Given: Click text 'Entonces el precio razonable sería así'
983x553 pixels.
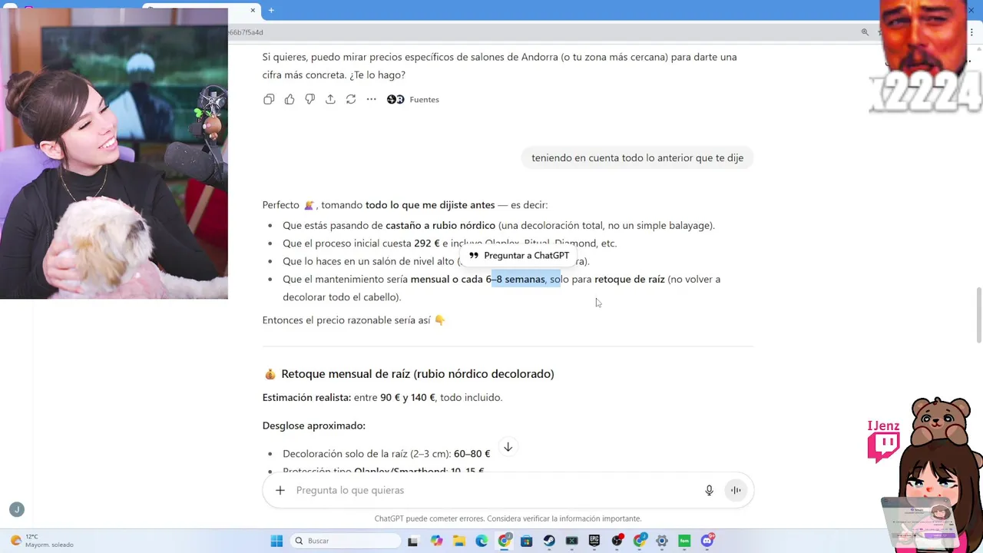Looking at the screenshot, I should coord(346,320).
